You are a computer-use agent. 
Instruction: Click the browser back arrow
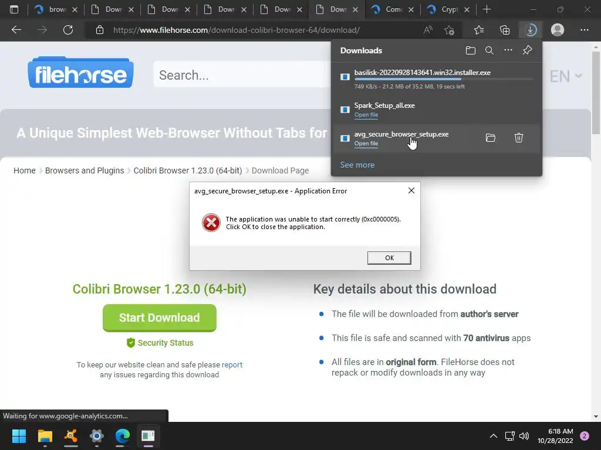pyautogui.click(x=16, y=30)
